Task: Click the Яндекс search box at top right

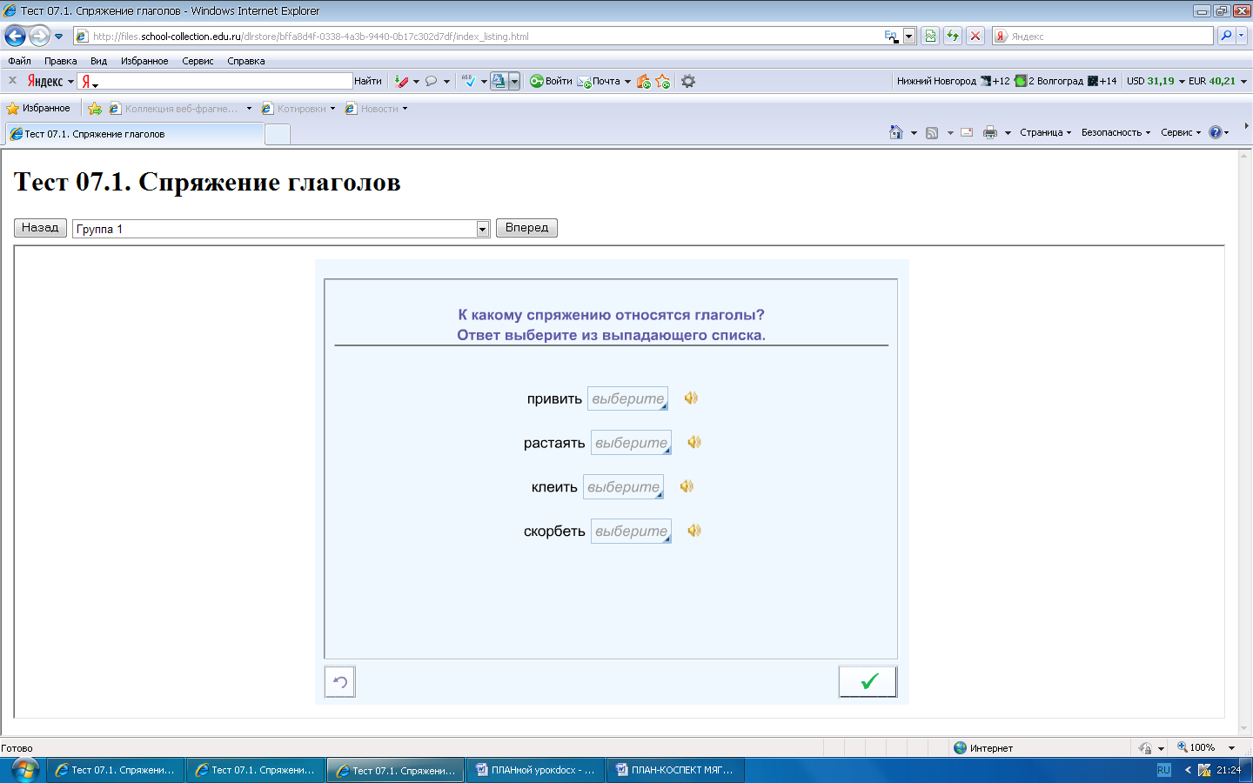Action: (x=1102, y=37)
